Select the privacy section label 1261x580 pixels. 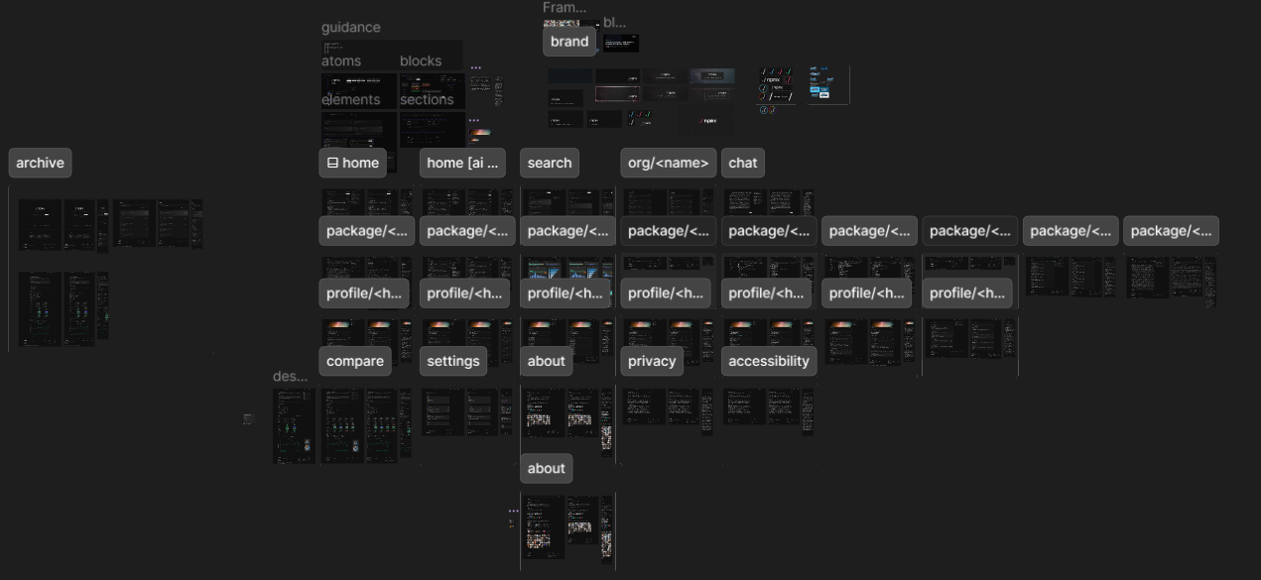(652, 361)
